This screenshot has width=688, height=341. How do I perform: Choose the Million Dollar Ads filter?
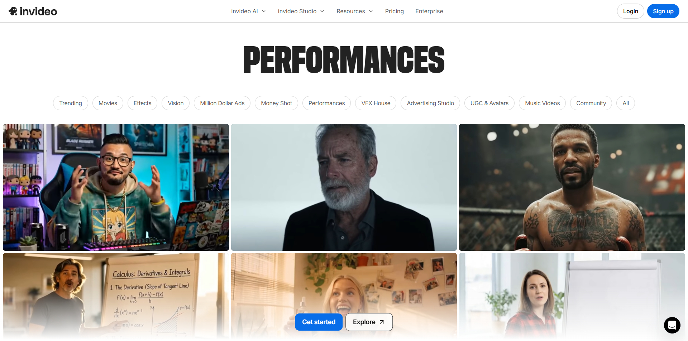222,103
